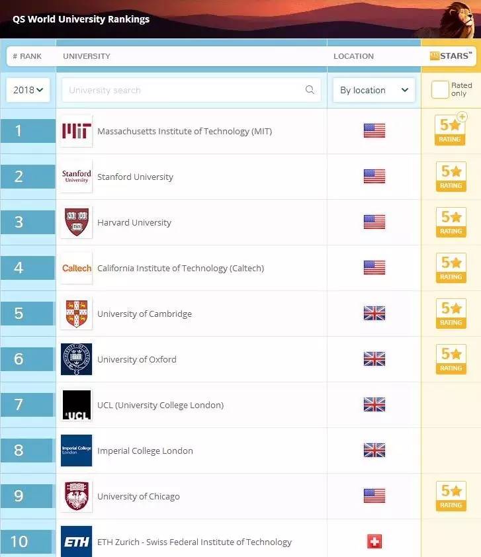This screenshot has width=481, height=557.
Task: Click rank number 1 cell
Action: (28, 131)
